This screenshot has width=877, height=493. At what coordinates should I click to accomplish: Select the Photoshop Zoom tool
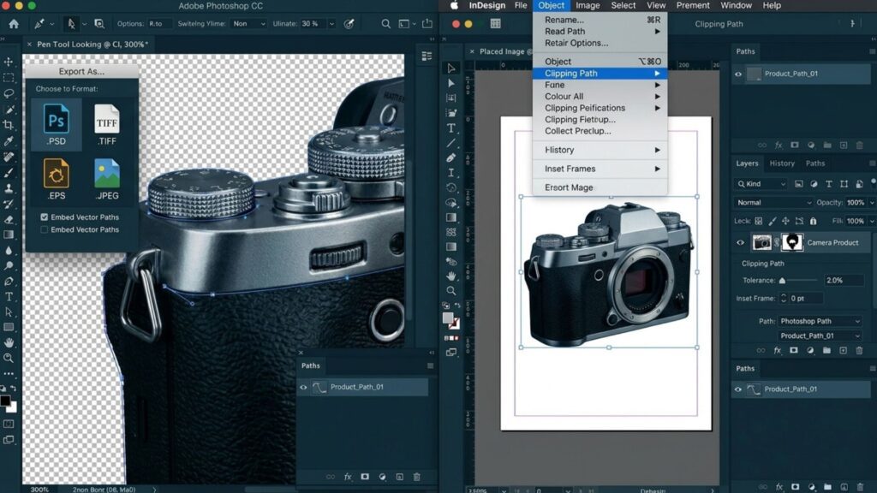9,358
